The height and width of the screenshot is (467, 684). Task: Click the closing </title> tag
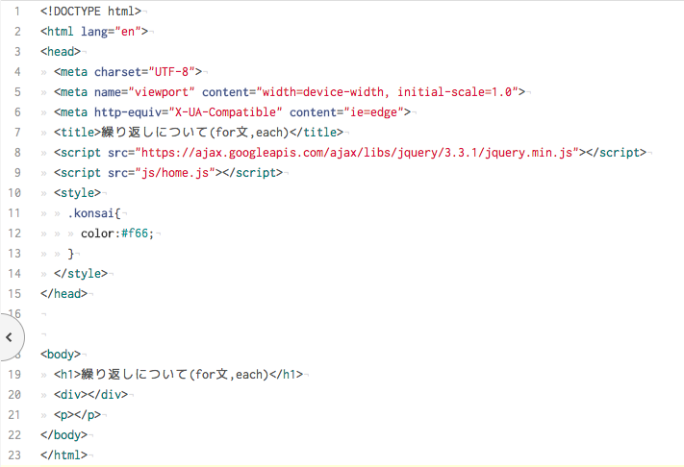click(x=317, y=132)
